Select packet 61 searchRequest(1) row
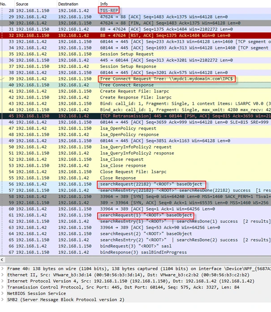The height and width of the screenshot is (312, 271). click(x=134, y=215)
